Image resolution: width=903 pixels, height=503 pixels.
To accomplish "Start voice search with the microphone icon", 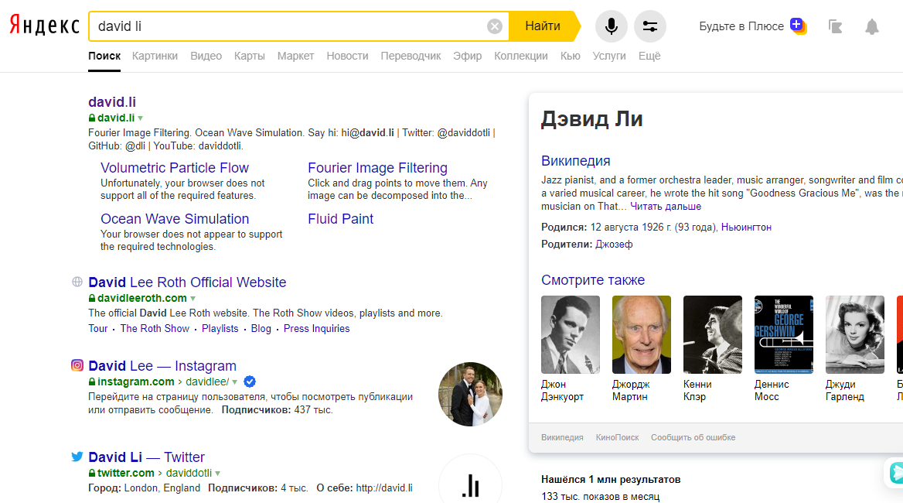I will point(611,26).
